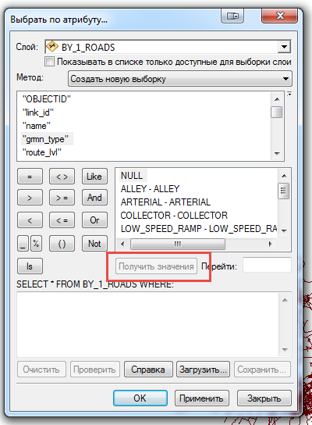Screen dimensions: 312x425
Task: Click the fields list scrollbar thumb
Action: point(277,112)
